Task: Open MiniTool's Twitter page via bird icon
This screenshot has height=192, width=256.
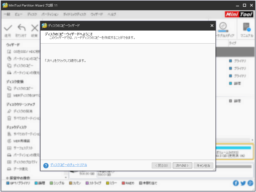Action: click(243, 183)
